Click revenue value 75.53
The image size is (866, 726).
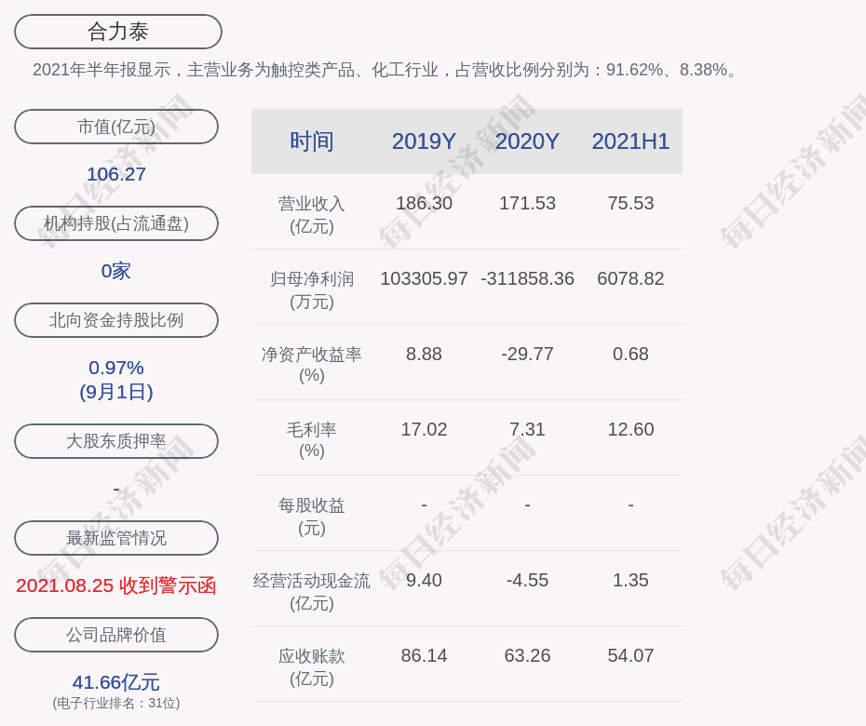tap(630, 203)
